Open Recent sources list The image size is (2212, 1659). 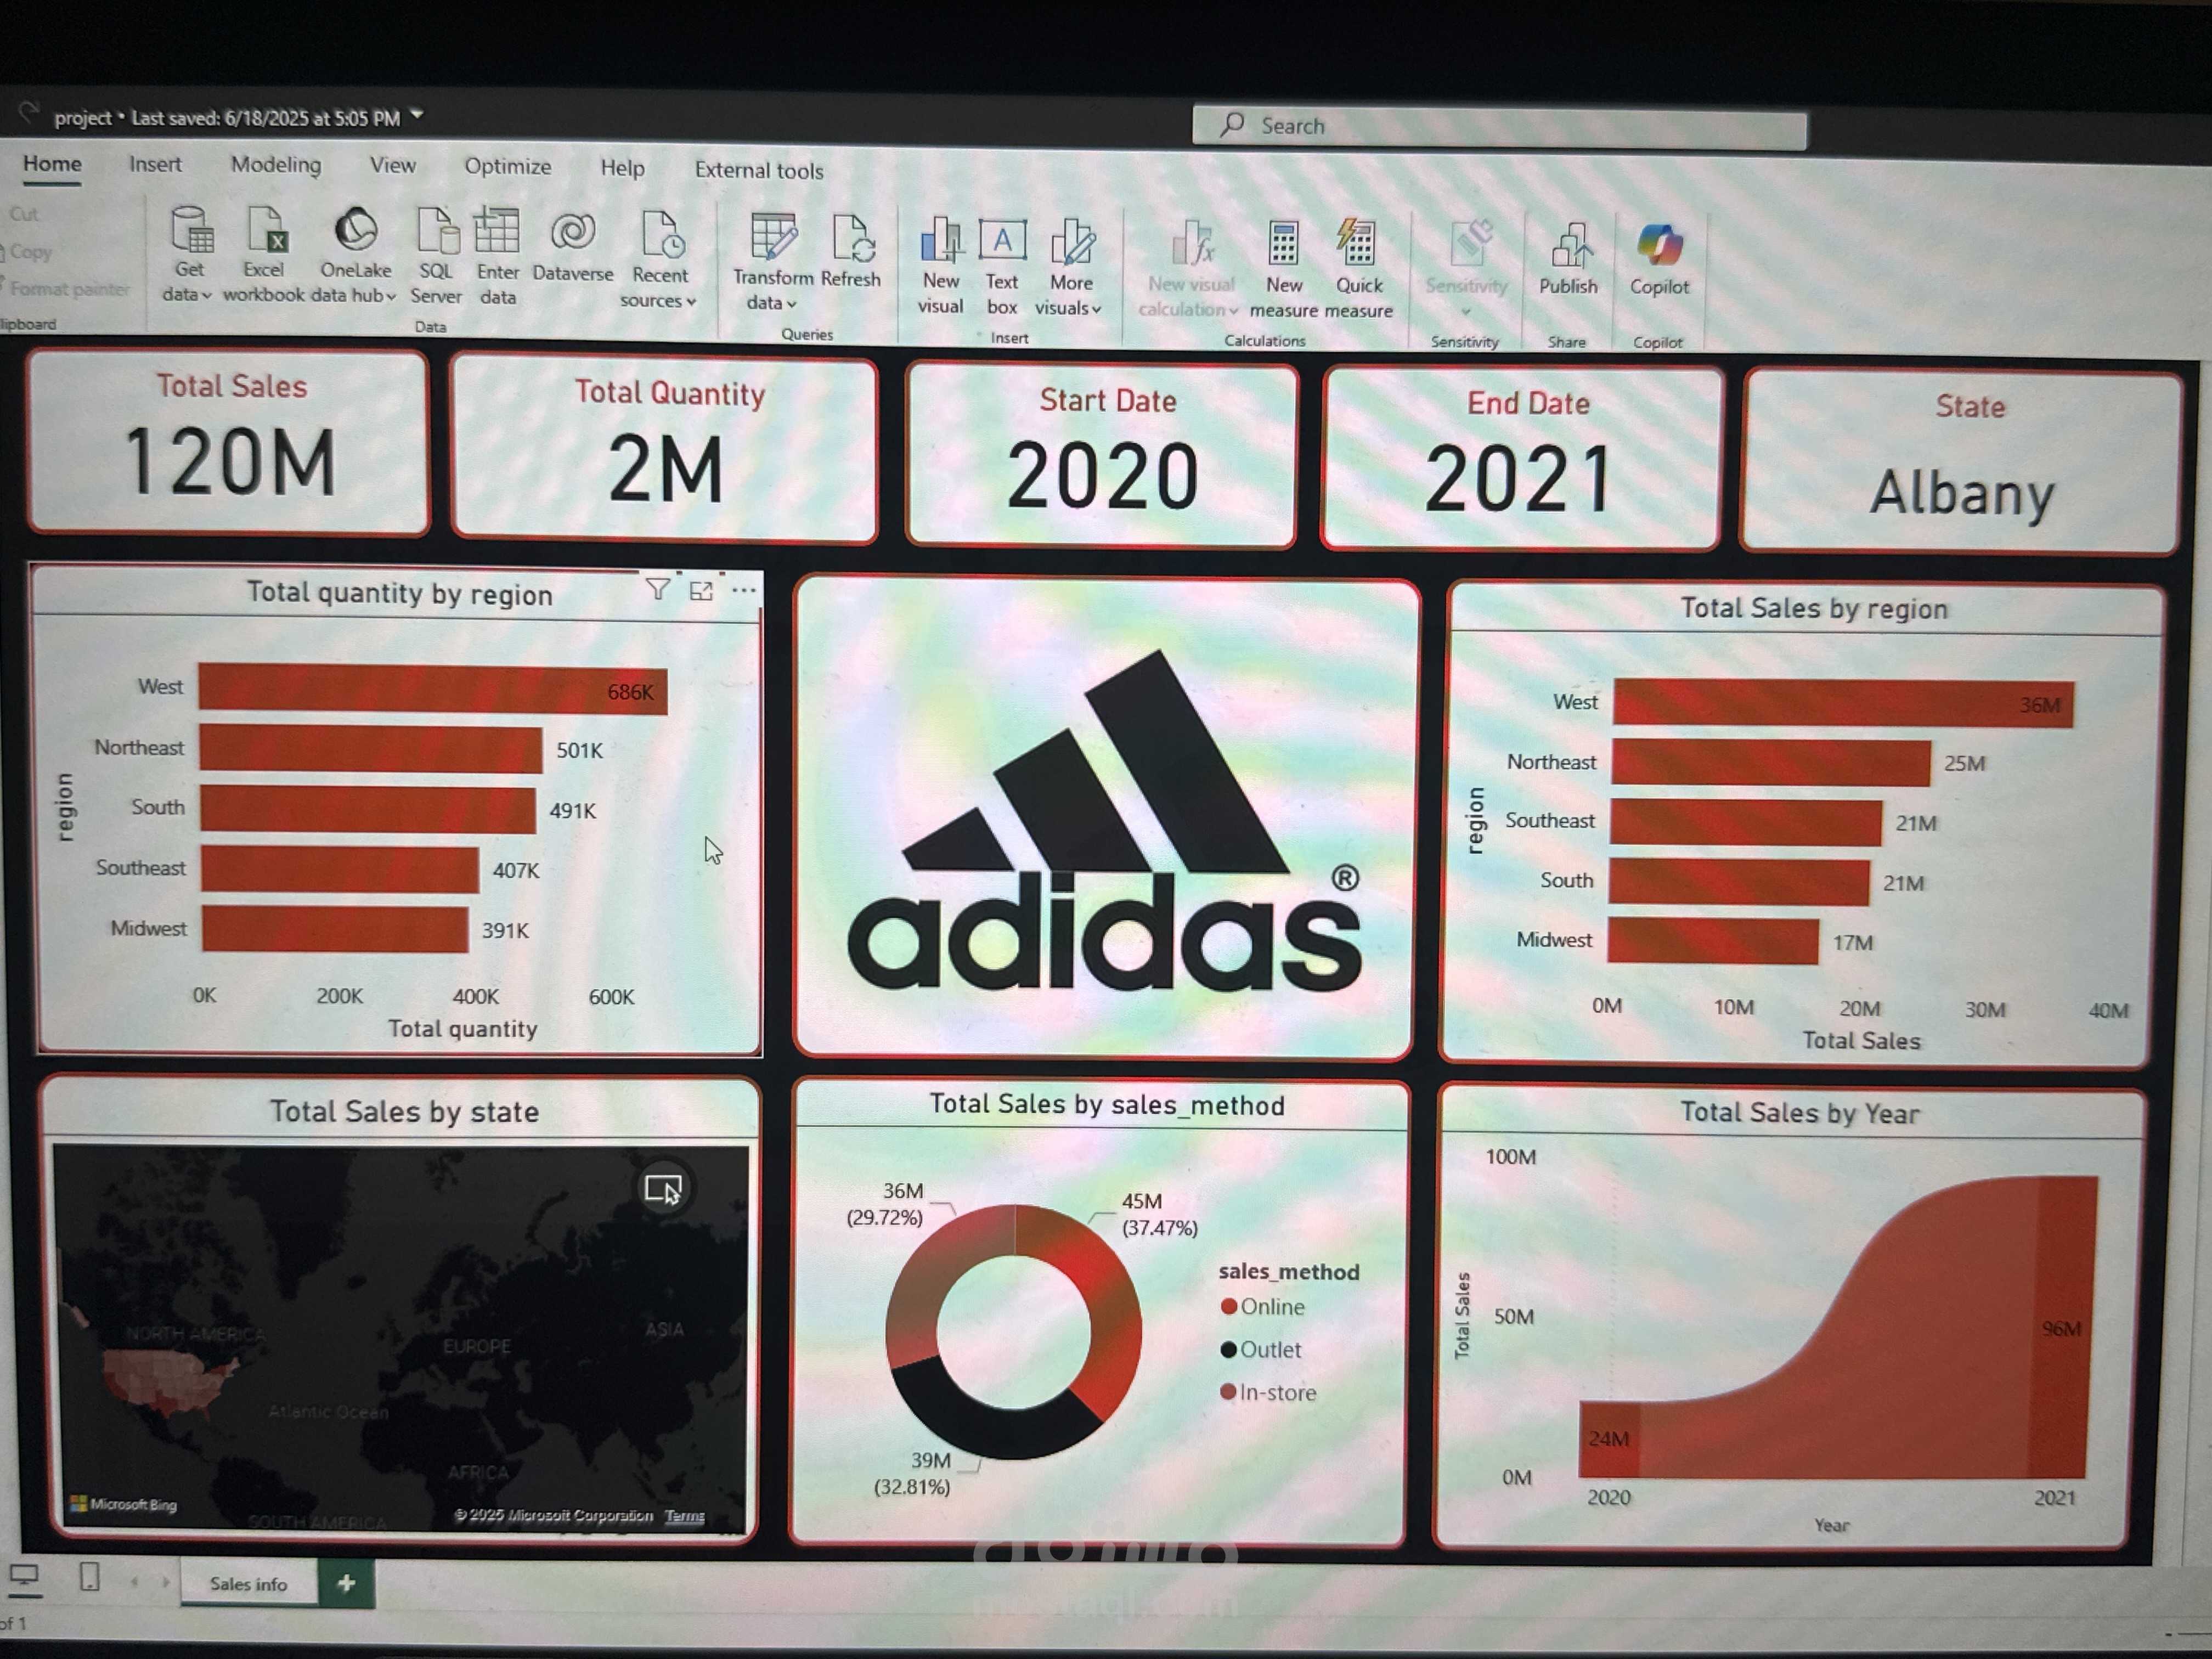tap(659, 260)
